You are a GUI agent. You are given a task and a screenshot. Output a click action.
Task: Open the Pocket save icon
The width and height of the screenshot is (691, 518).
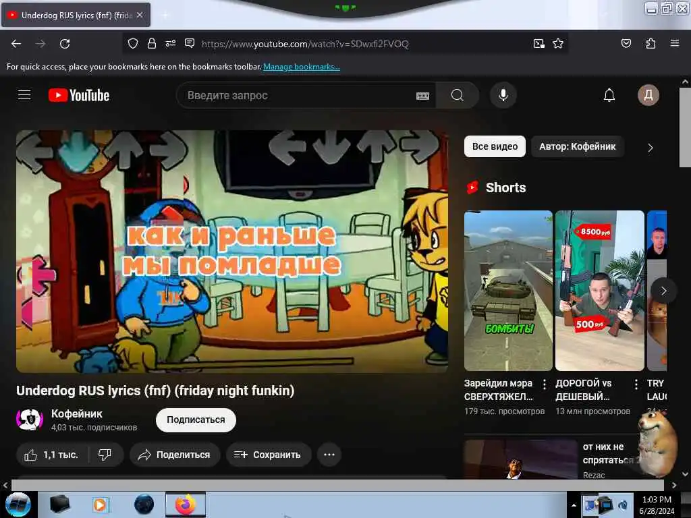click(626, 43)
